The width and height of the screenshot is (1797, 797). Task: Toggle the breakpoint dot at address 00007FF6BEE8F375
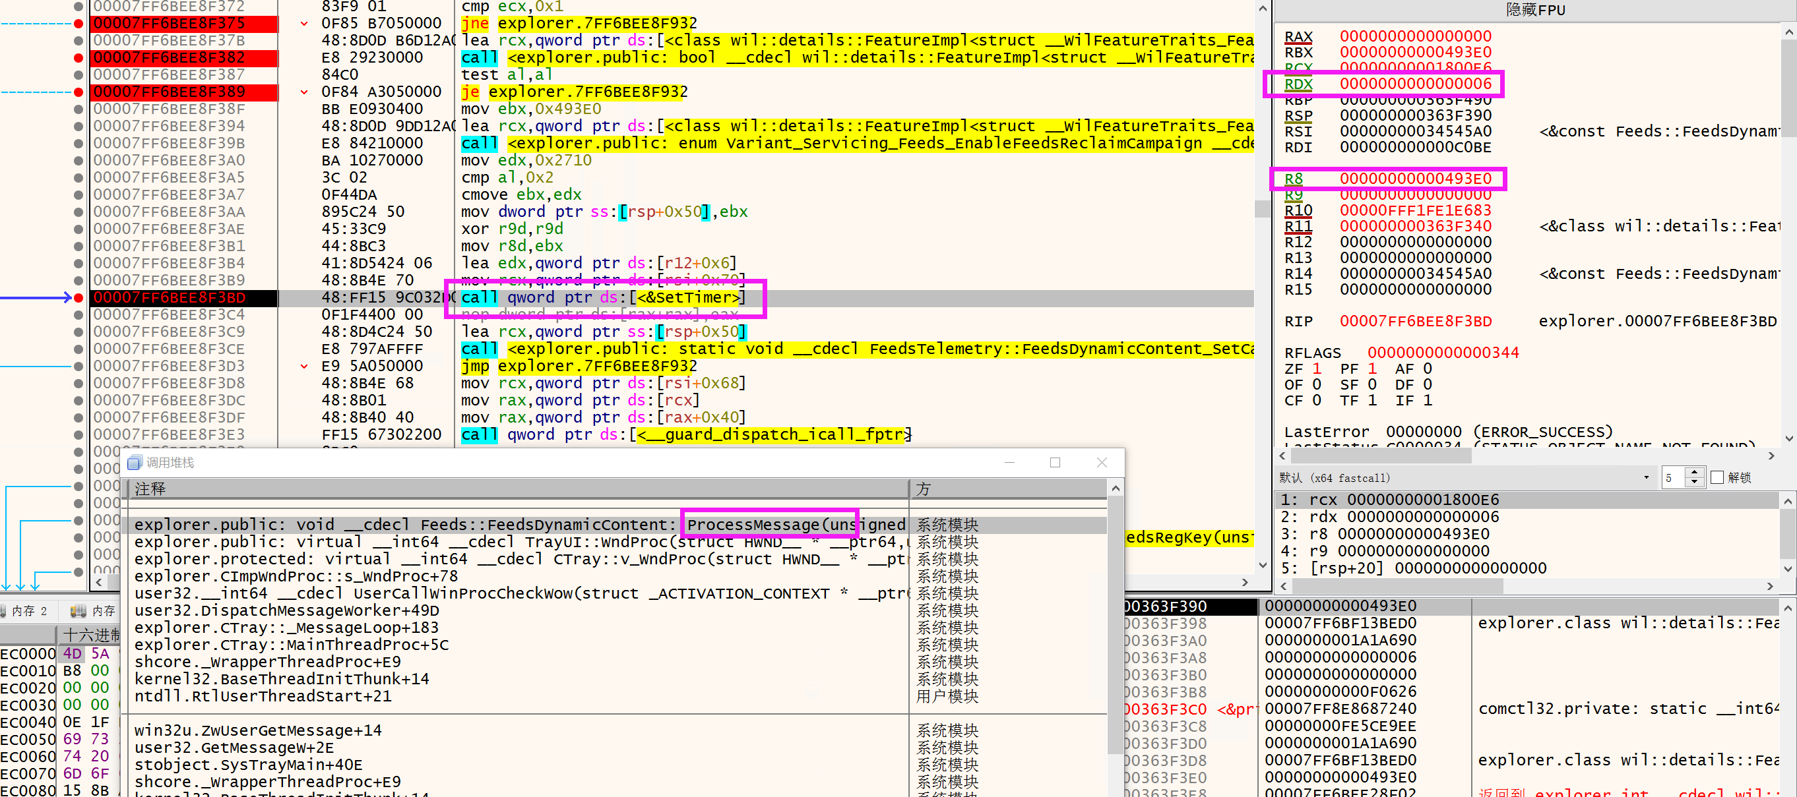(78, 24)
